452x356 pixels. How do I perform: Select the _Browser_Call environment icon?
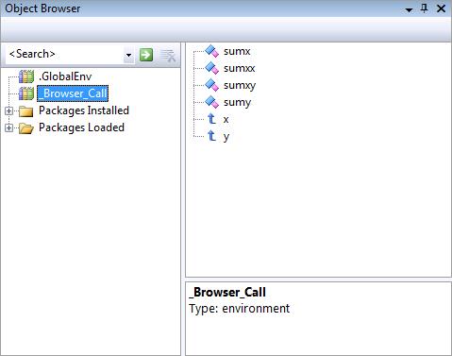point(26,93)
